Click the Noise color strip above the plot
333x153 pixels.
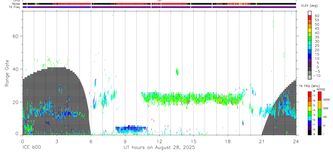(159, 4)
